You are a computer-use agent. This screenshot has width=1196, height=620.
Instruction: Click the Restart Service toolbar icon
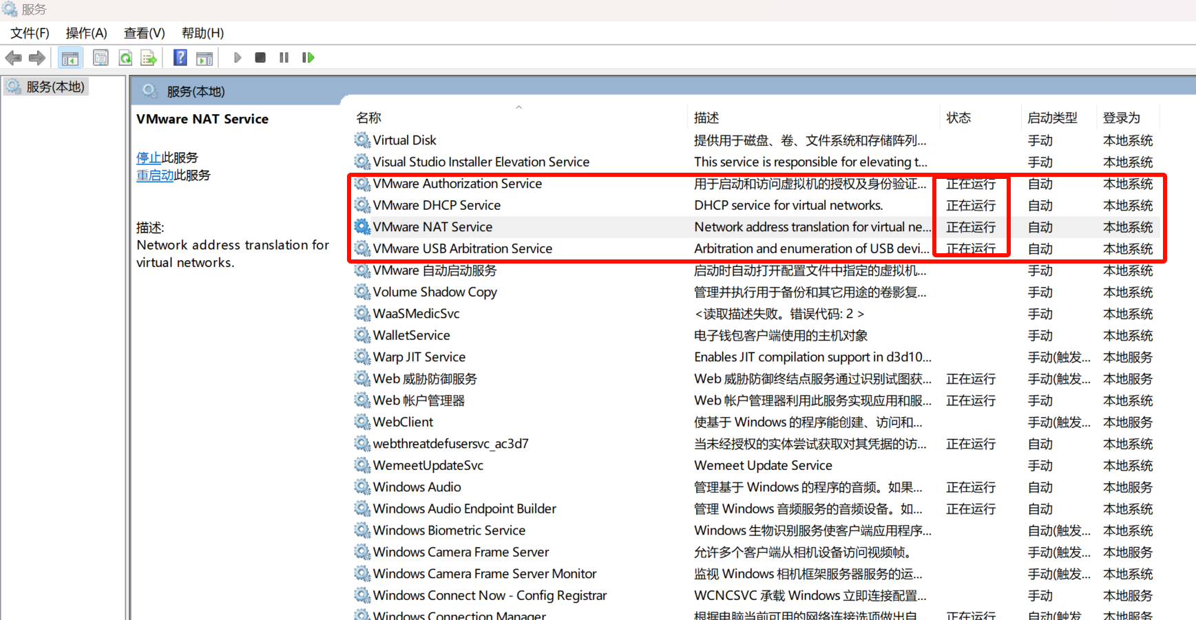click(308, 58)
